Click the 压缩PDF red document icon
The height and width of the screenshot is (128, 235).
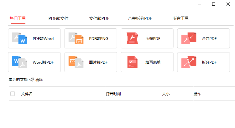pyautogui.click(x=132, y=38)
